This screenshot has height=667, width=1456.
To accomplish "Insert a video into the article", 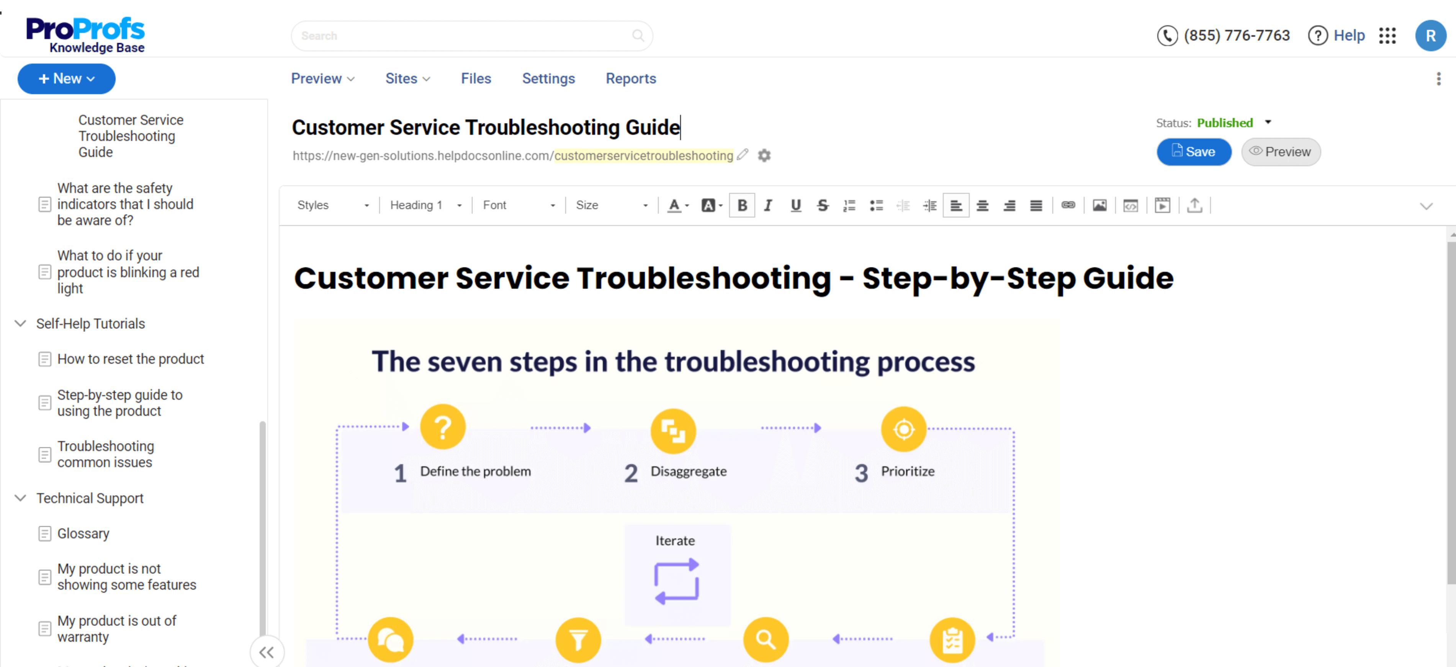I will [x=1163, y=205].
